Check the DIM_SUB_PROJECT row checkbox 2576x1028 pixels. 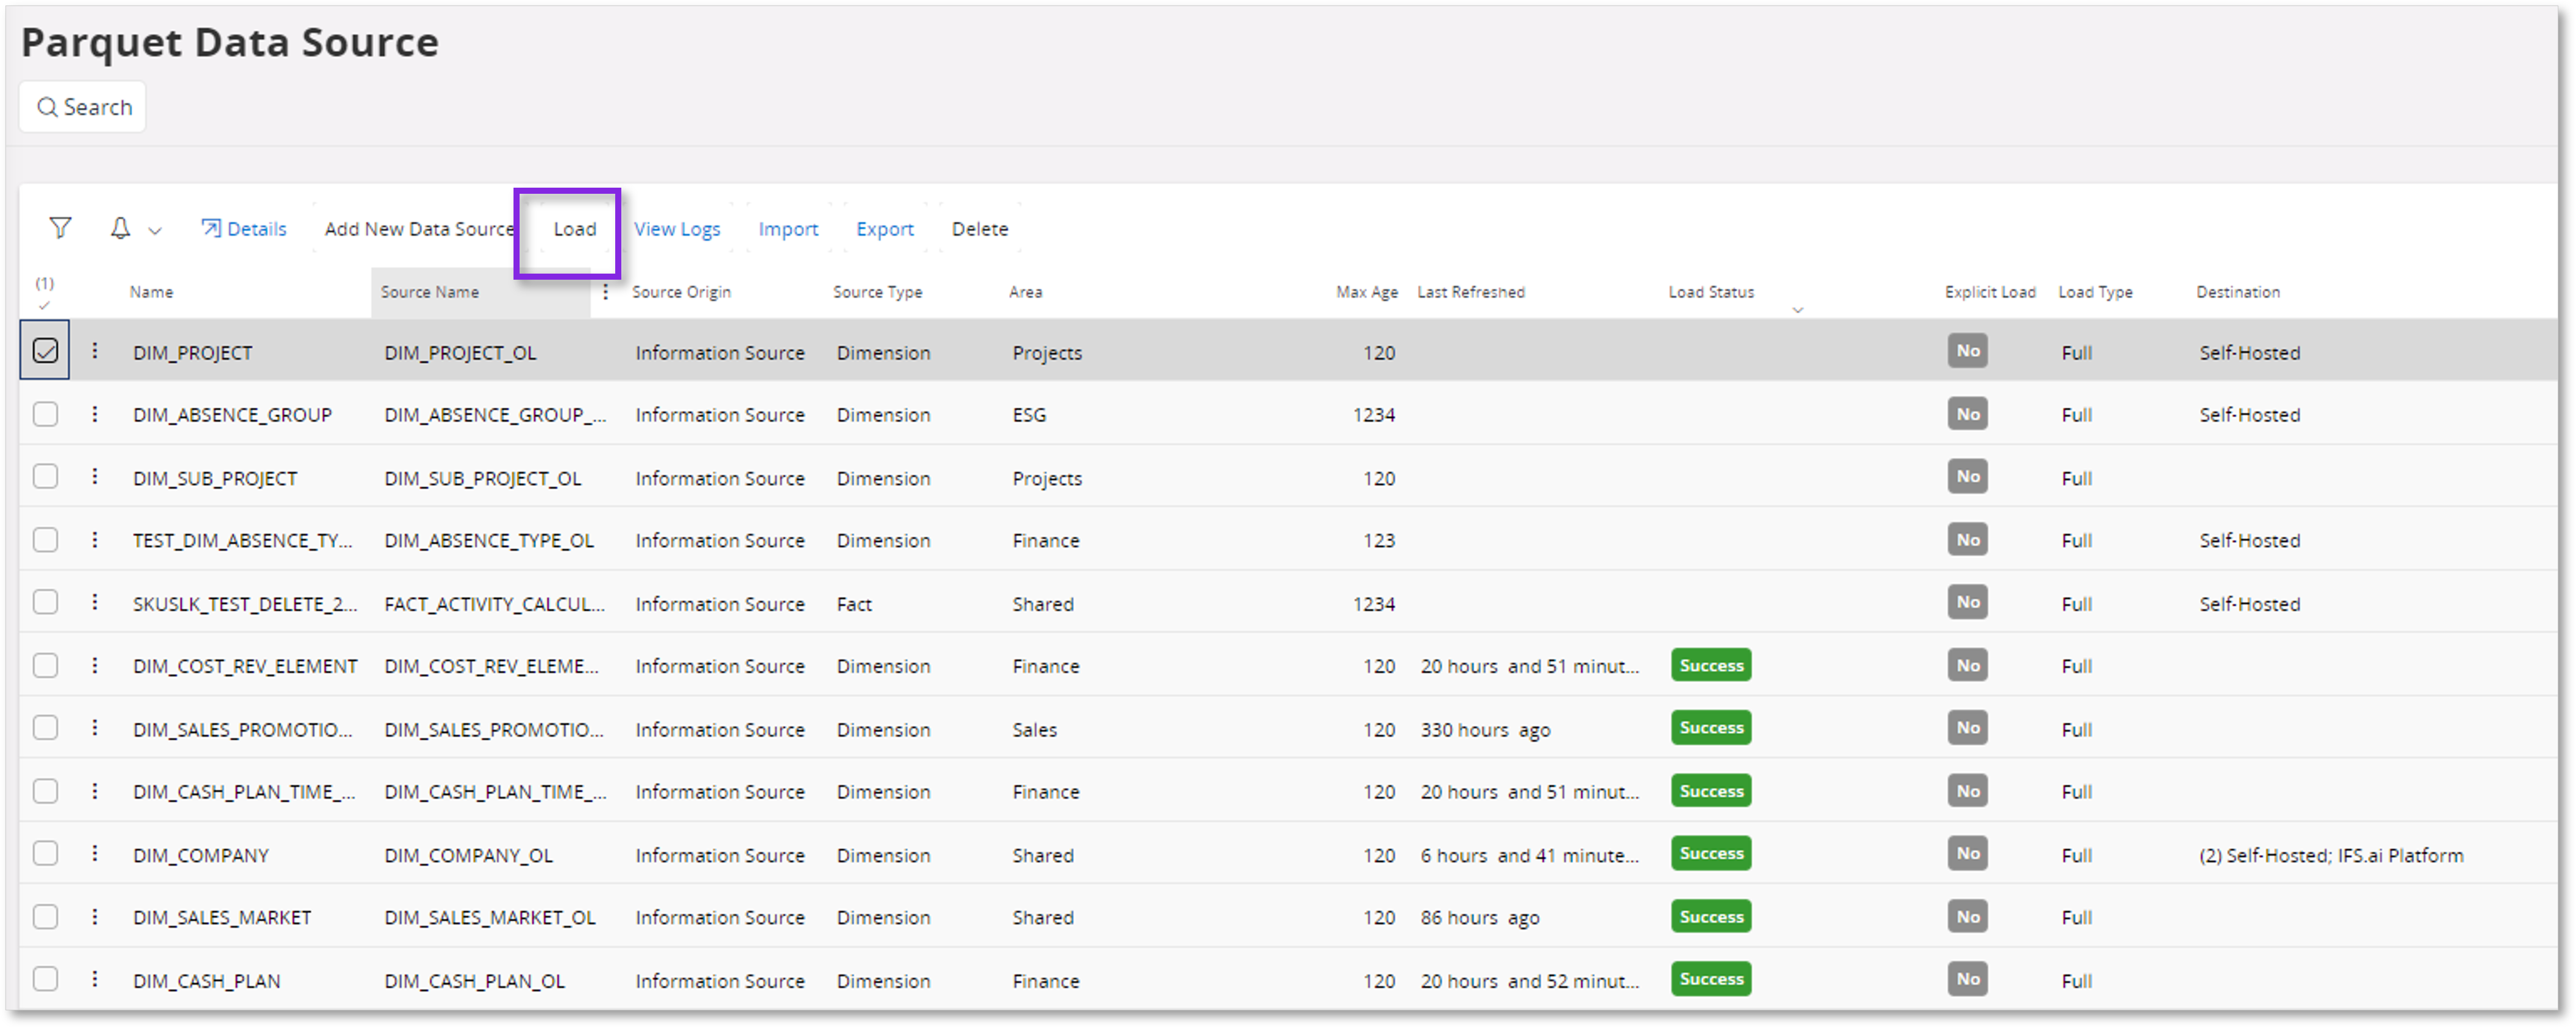coord(45,477)
